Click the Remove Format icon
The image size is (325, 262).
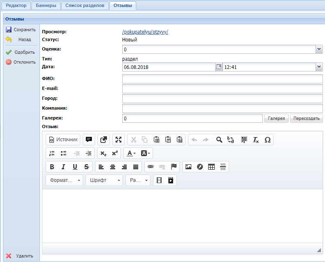[x=256, y=140]
